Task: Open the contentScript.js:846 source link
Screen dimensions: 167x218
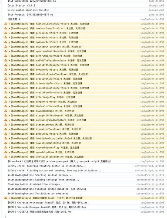Action: point(150,189)
